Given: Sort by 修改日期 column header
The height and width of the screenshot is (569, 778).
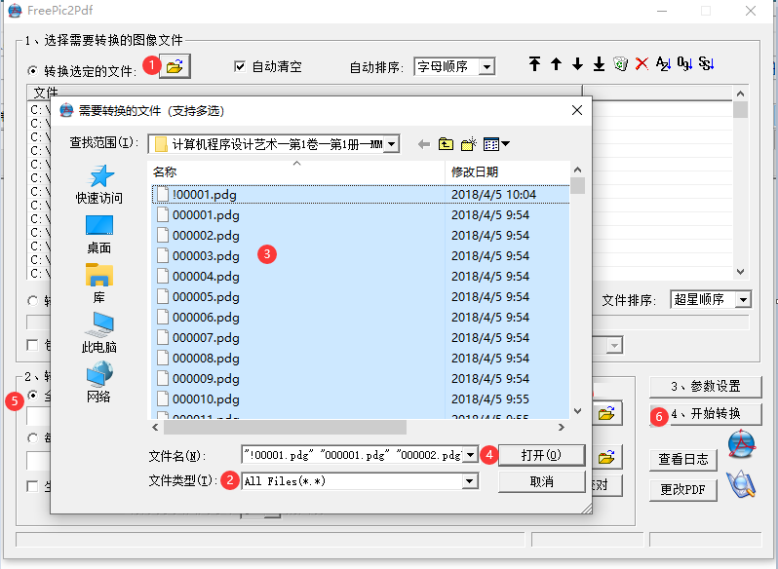Looking at the screenshot, I should coord(507,172).
